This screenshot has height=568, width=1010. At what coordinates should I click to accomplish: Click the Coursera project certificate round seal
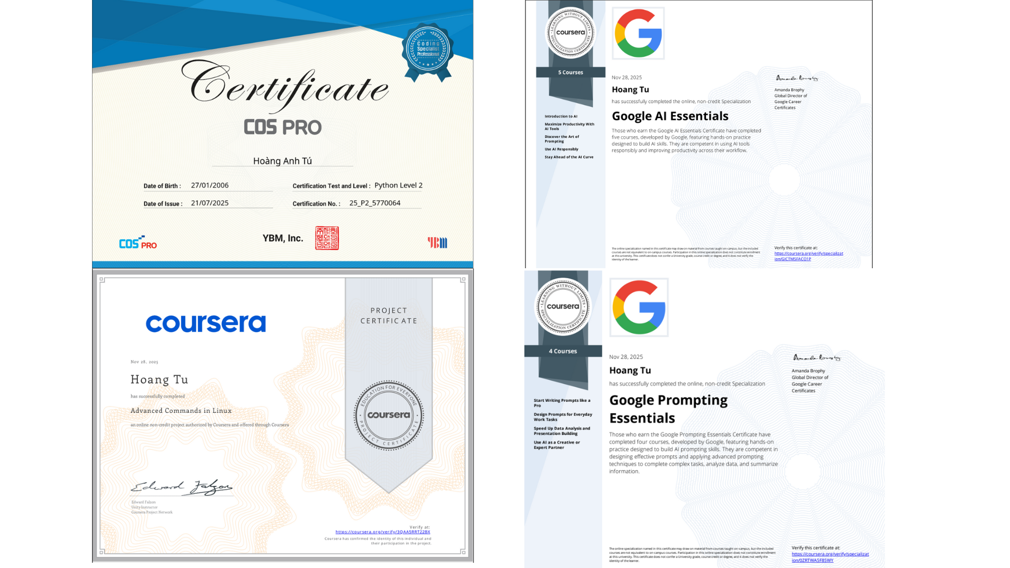pyautogui.click(x=389, y=415)
